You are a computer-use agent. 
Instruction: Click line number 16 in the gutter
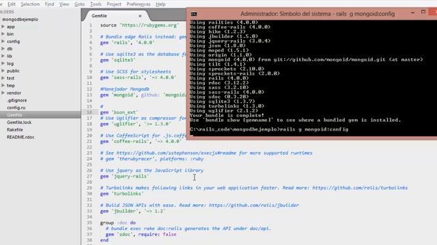[x=89, y=112]
